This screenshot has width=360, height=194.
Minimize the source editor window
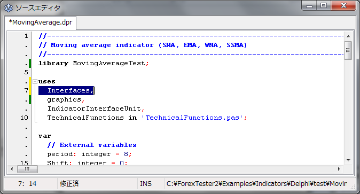(309, 6)
